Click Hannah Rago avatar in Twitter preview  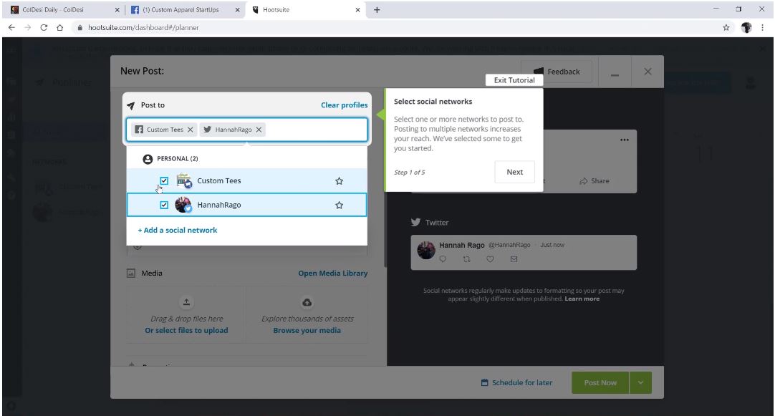[x=426, y=250]
